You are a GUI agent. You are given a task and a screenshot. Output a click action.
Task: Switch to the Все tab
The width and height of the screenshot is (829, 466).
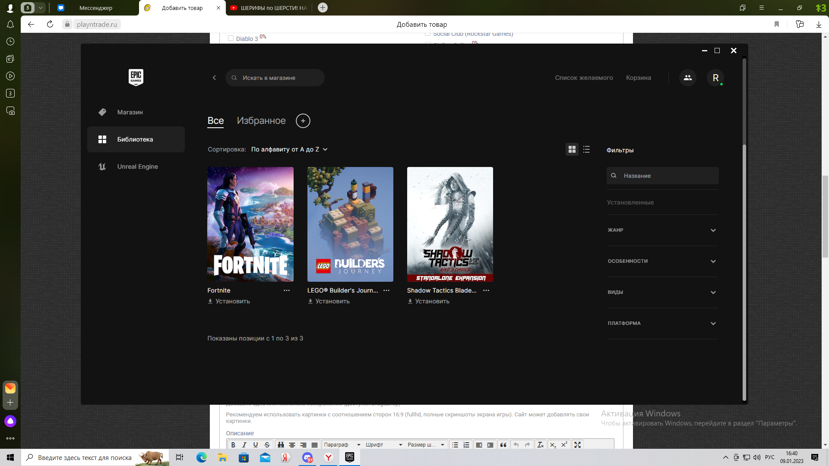click(215, 121)
